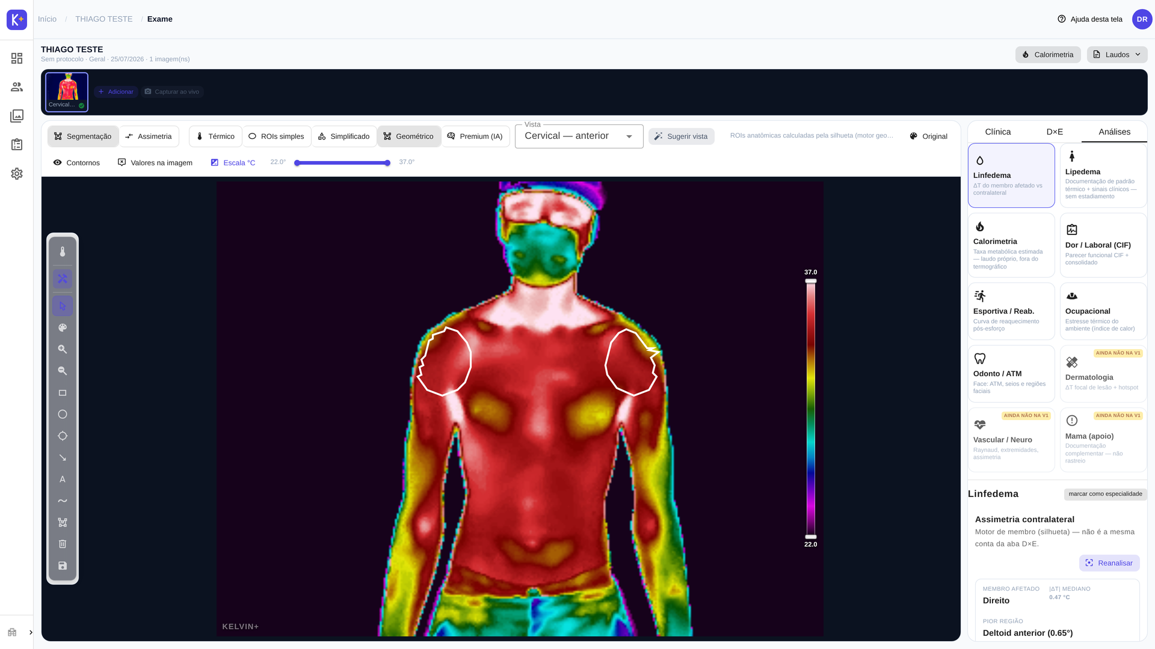Select the Geométrico option

pyautogui.click(x=409, y=136)
